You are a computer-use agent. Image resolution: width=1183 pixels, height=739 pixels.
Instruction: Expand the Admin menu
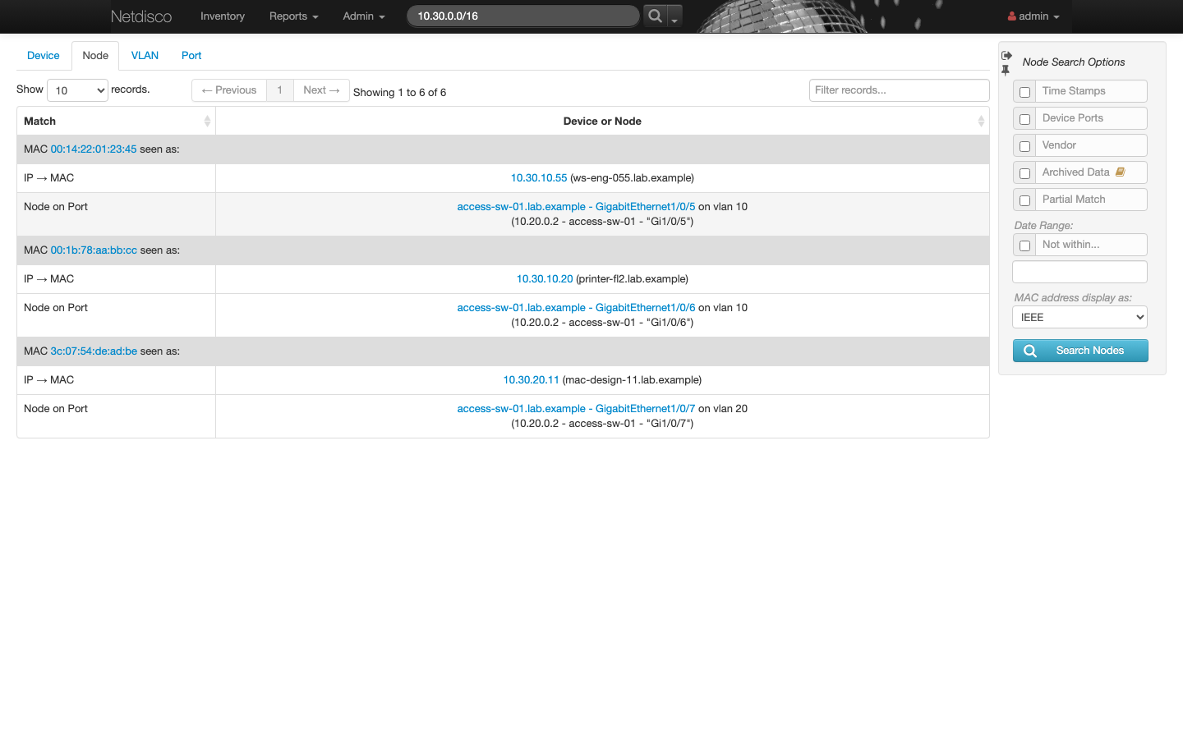pyautogui.click(x=364, y=16)
